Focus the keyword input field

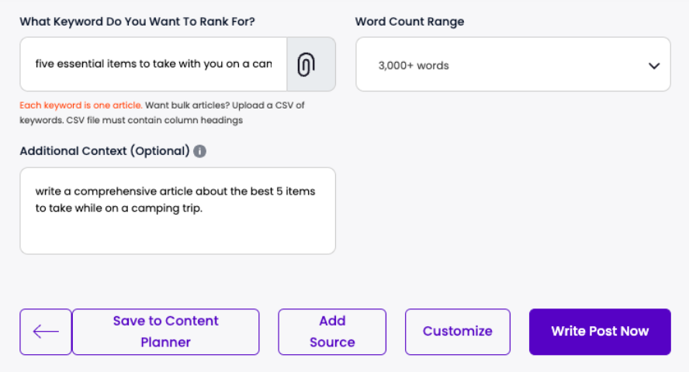pos(154,64)
